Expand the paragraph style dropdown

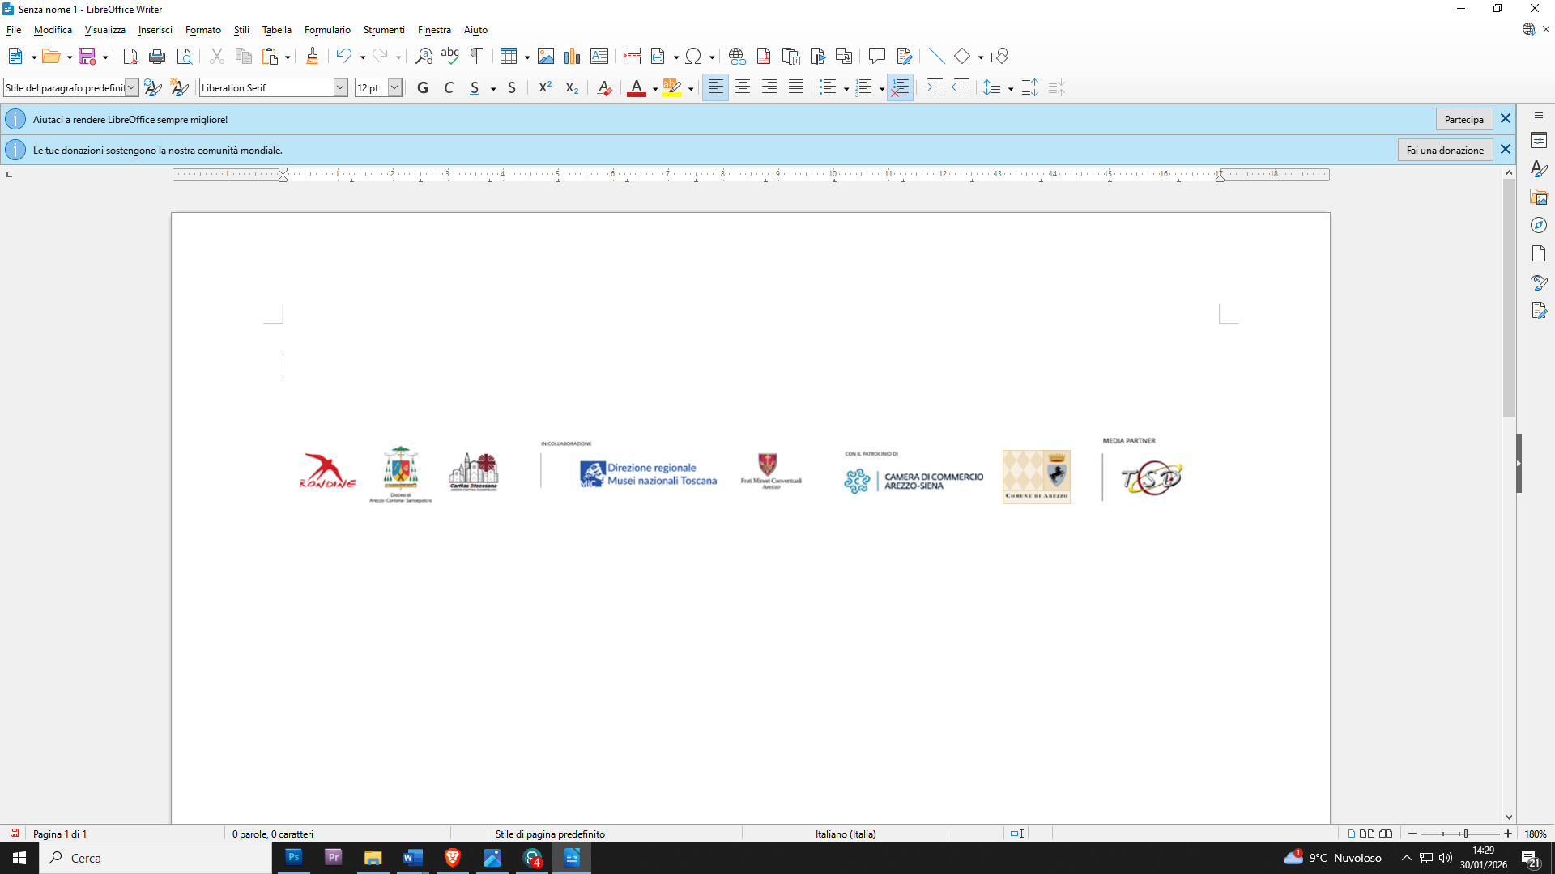[x=131, y=88]
